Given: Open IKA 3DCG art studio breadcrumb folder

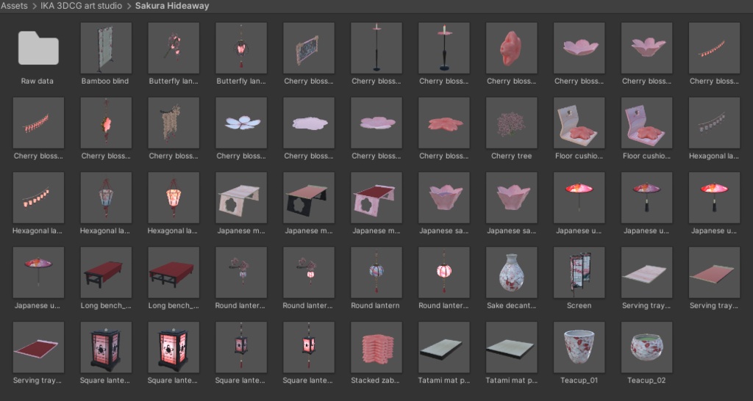Looking at the screenshot, I should [x=81, y=6].
